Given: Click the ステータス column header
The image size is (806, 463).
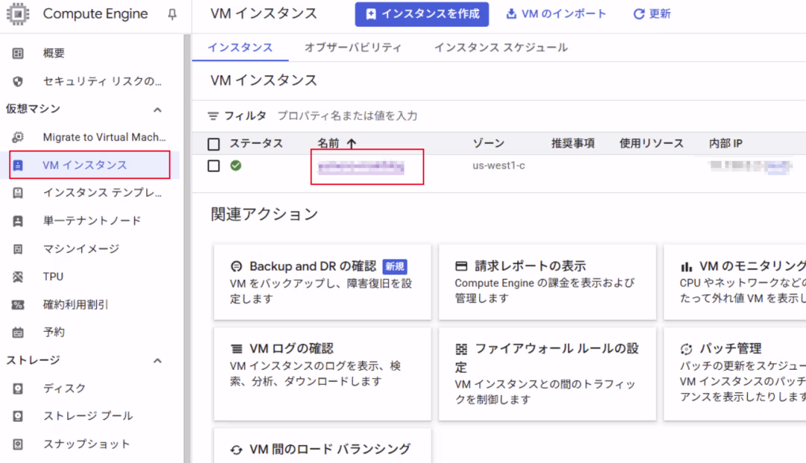Looking at the screenshot, I should tap(256, 143).
